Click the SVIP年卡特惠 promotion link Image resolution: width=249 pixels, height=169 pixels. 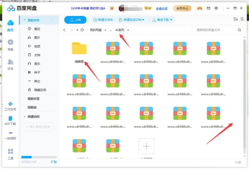point(88,8)
